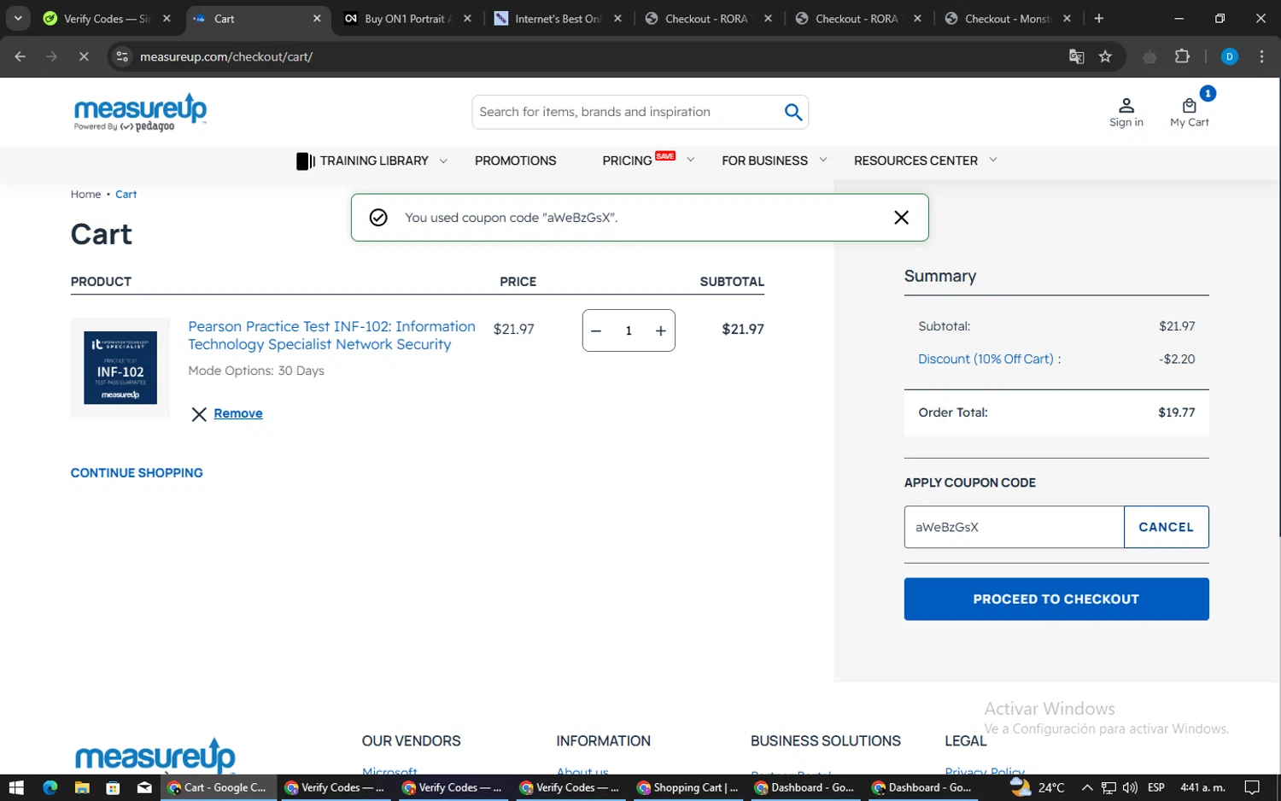Go back to previous page

[x=20, y=56]
